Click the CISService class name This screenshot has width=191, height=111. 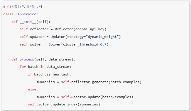[x=26, y=14]
